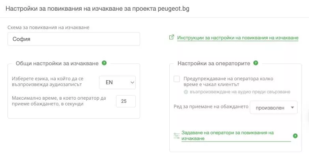
Task: Open Инструкции за настройки на повиквания на изчакване
Action: (x=238, y=38)
